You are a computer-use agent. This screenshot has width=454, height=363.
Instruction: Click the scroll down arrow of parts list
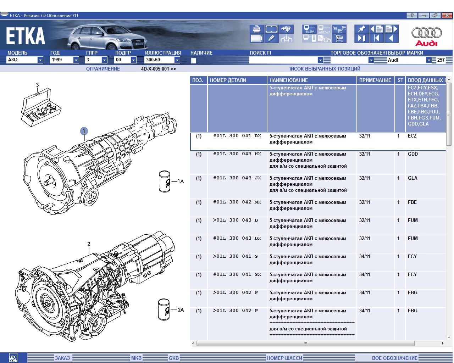(x=449, y=337)
